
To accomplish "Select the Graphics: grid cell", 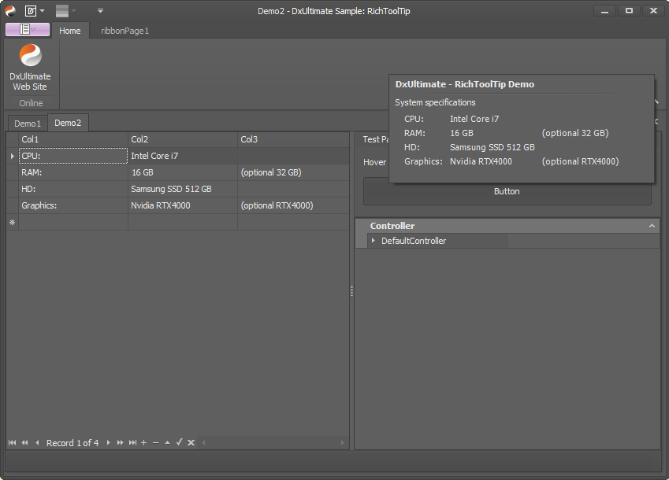I will click(x=73, y=205).
